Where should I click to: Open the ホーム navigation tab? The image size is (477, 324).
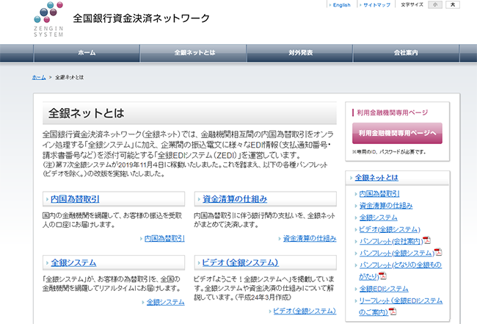click(87, 53)
